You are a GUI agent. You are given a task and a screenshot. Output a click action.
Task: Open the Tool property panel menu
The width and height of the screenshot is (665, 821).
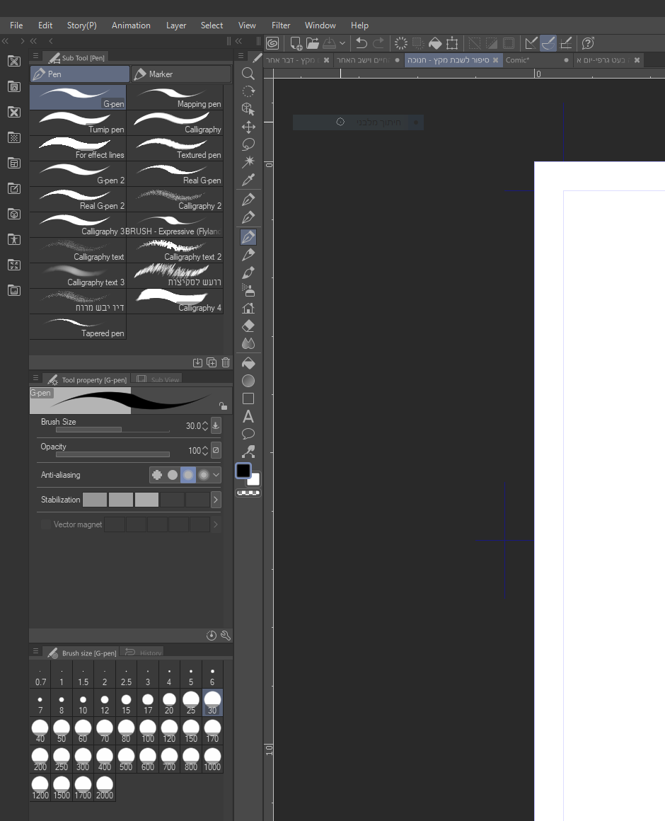tap(35, 377)
